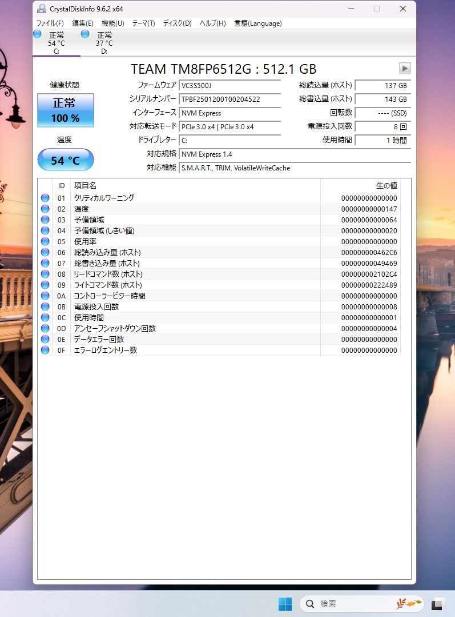Click the status orb for クリティカルワーニング row
This screenshot has width=455, height=617.
coord(45,198)
